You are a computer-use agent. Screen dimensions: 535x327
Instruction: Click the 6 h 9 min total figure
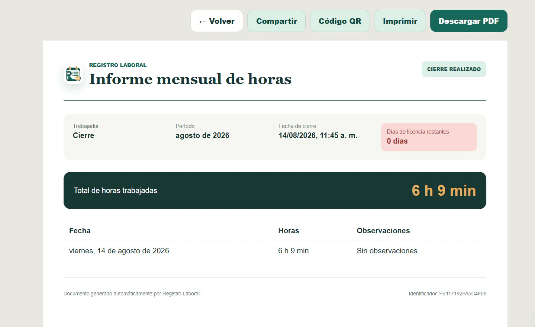[444, 190]
